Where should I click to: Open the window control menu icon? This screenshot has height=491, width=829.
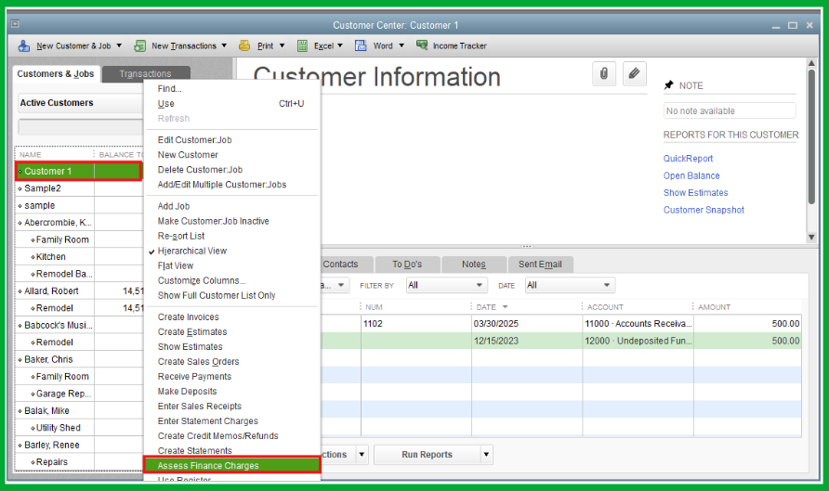coord(15,24)
